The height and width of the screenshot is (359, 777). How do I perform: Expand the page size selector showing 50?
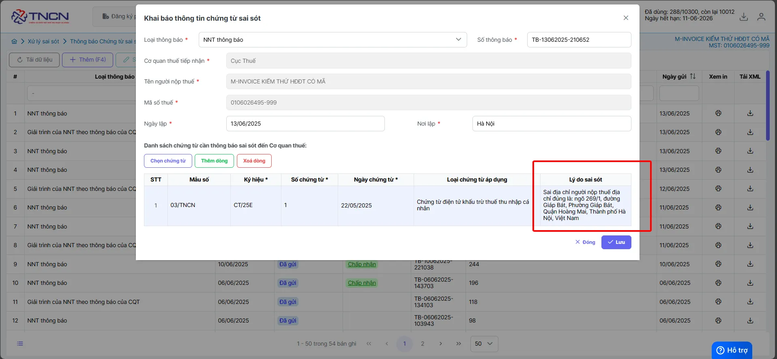(x=484, y=344)
